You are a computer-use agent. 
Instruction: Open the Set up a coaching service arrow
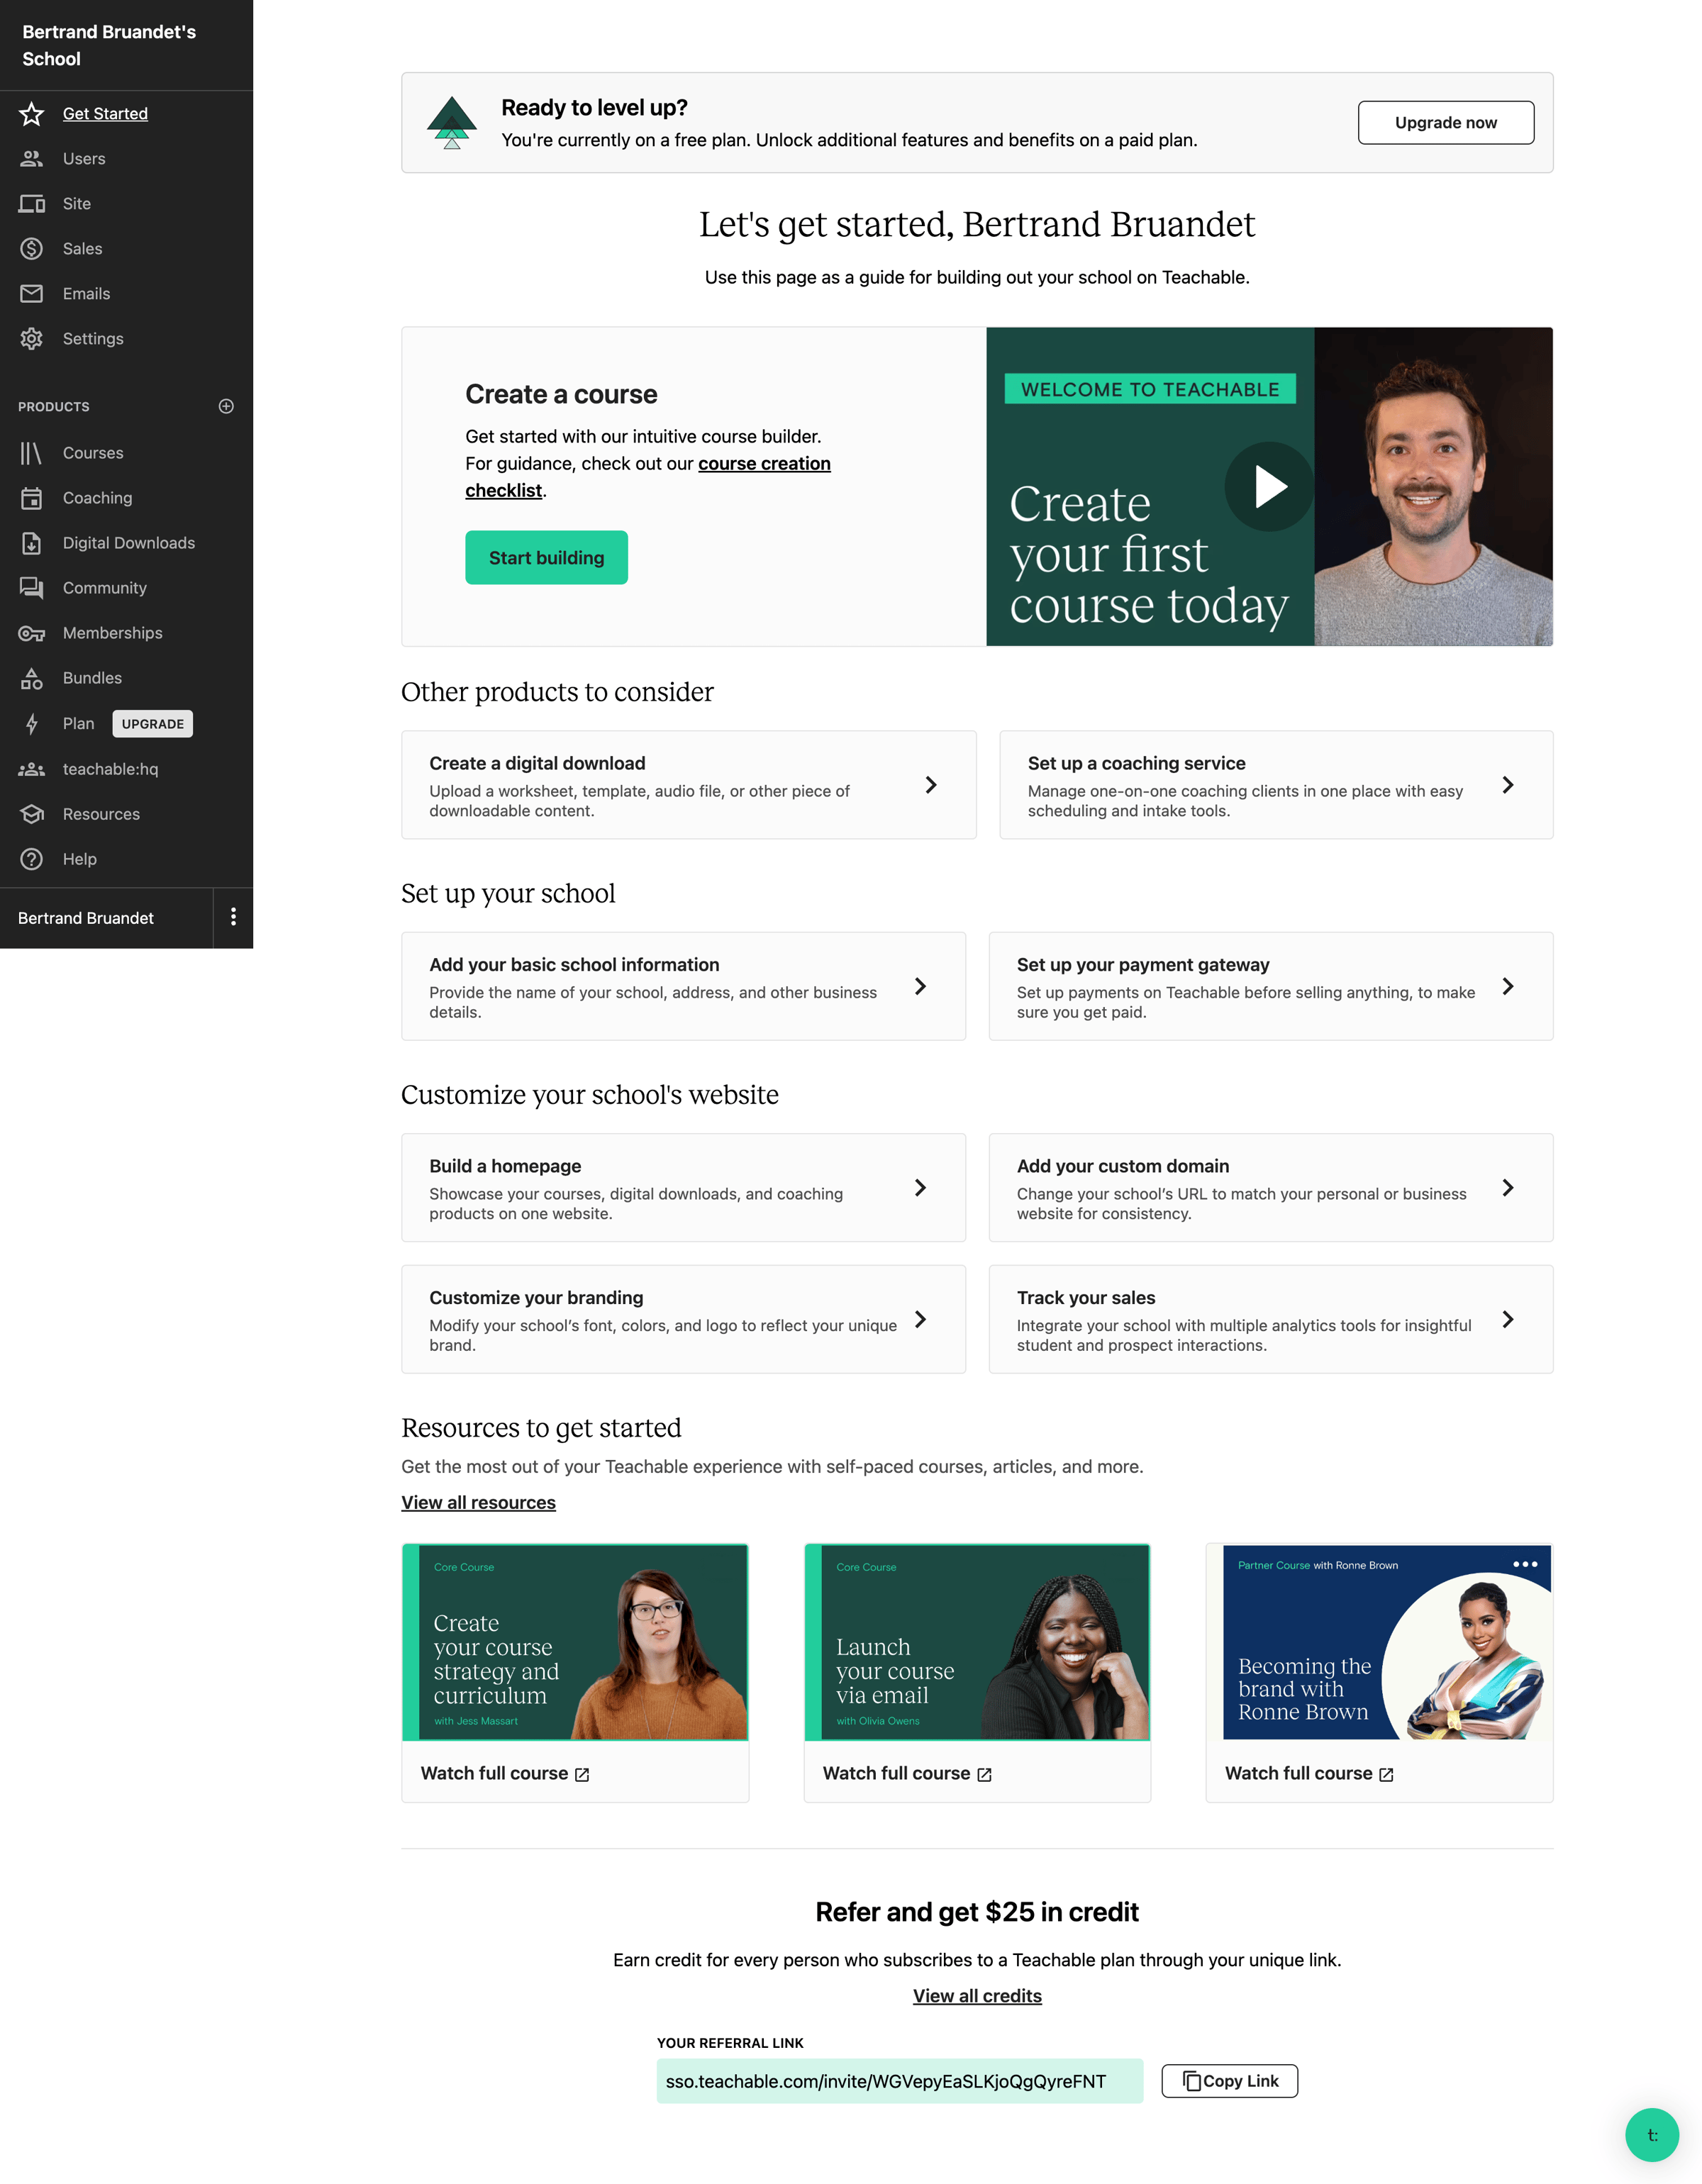pyautogui.click(x=1508, y=785)
